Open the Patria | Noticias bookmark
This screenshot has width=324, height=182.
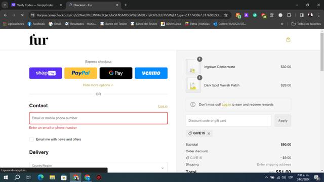coord(197,24)
